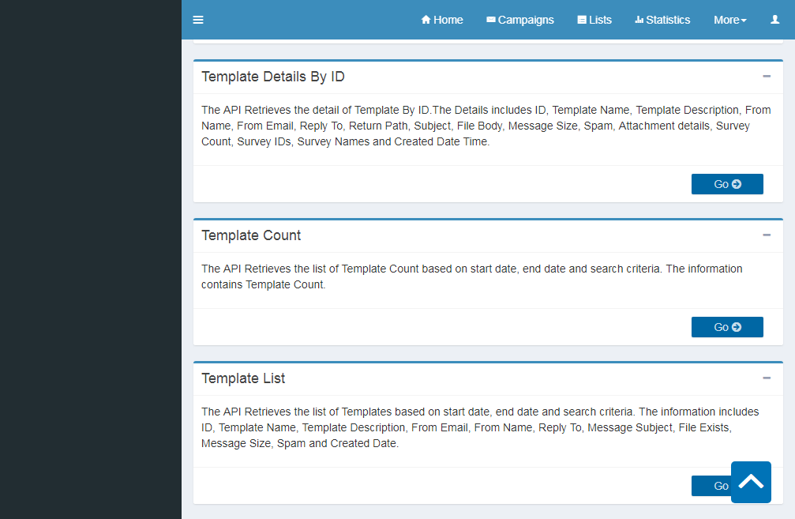The height and width of the screenshot is (519, 795).
Task: Collapse the Template Details By ID panel
Action: click(766, 77)
